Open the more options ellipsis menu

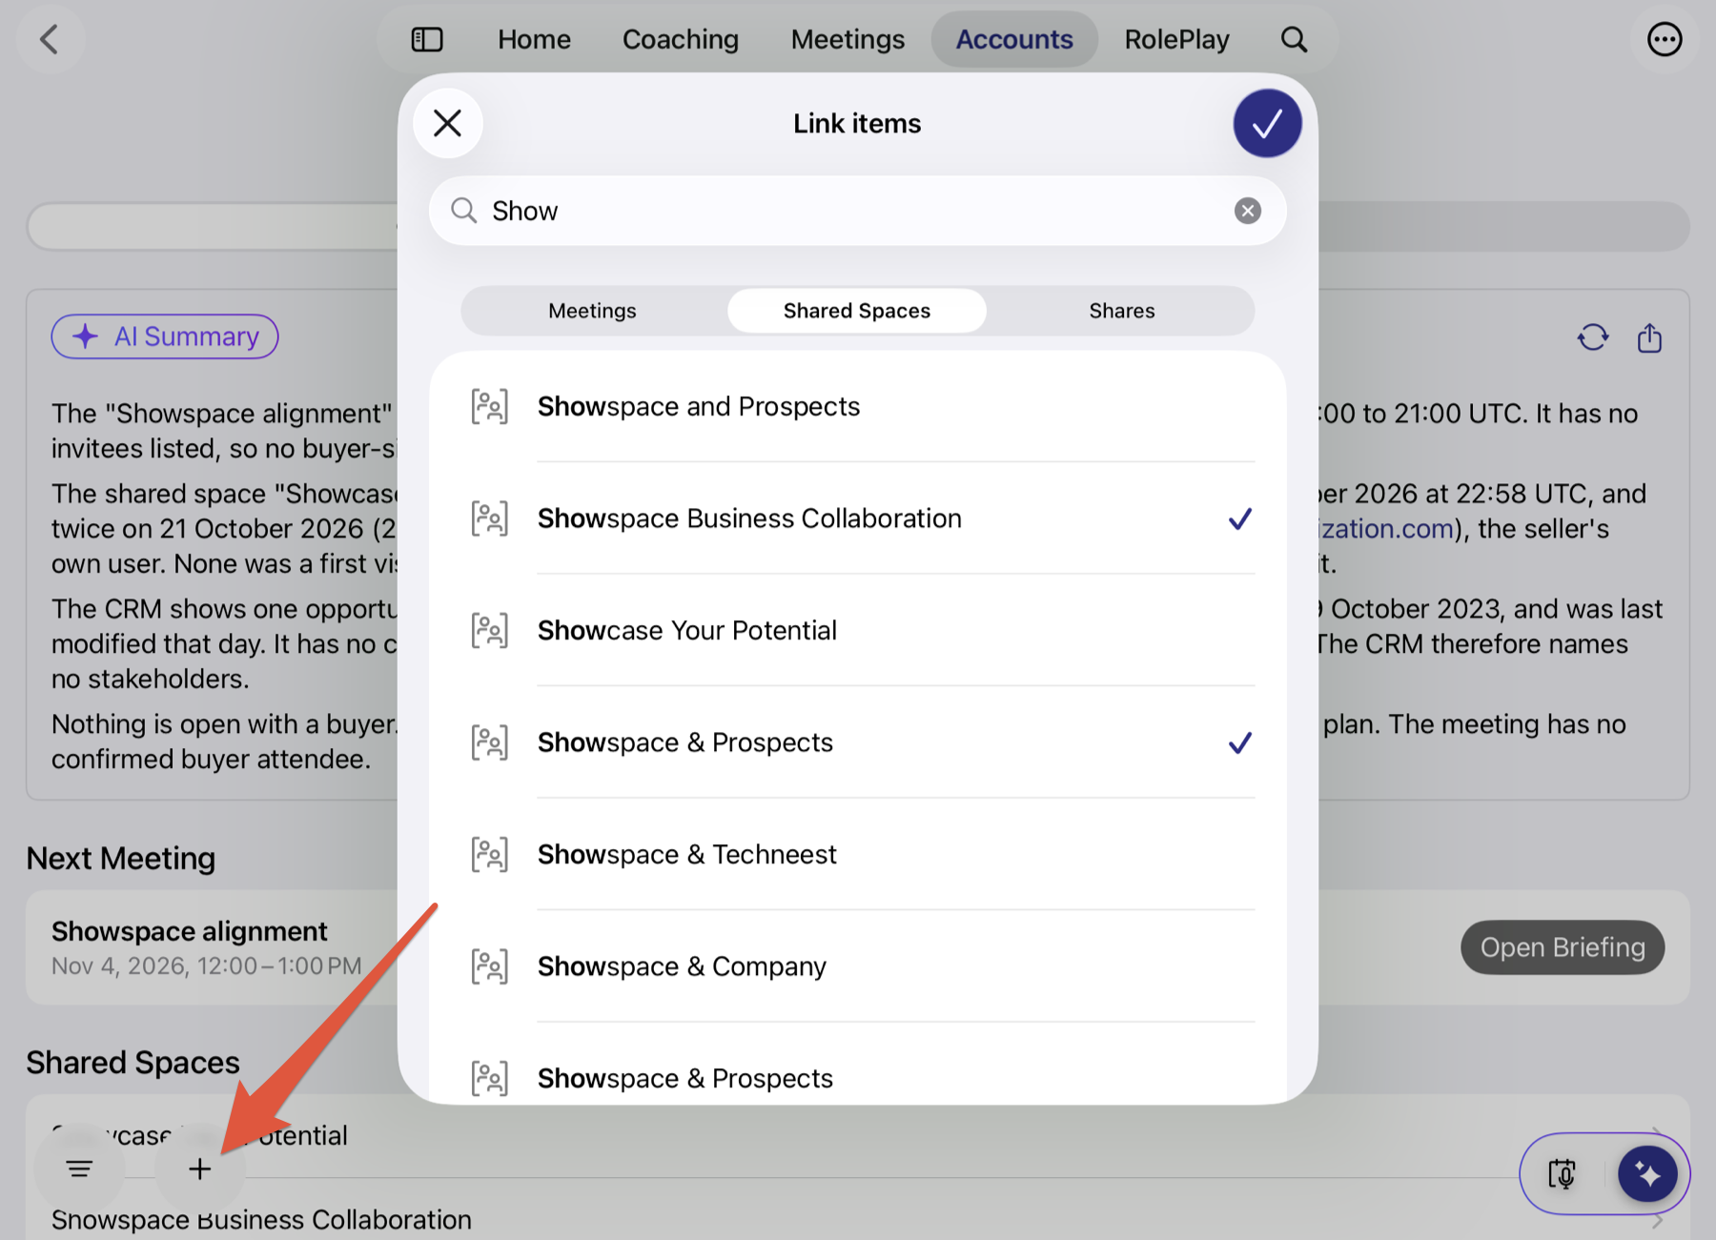(1664, 39)
